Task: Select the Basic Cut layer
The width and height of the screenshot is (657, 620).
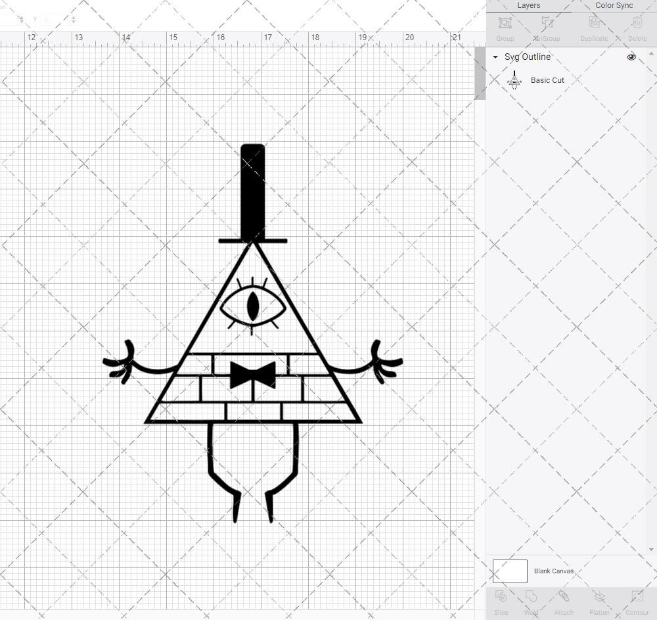Action: click(x=547, y=80)
